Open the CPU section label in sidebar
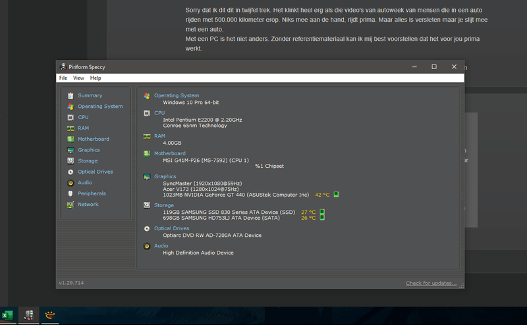527x325 pixels. coord(83,117)
